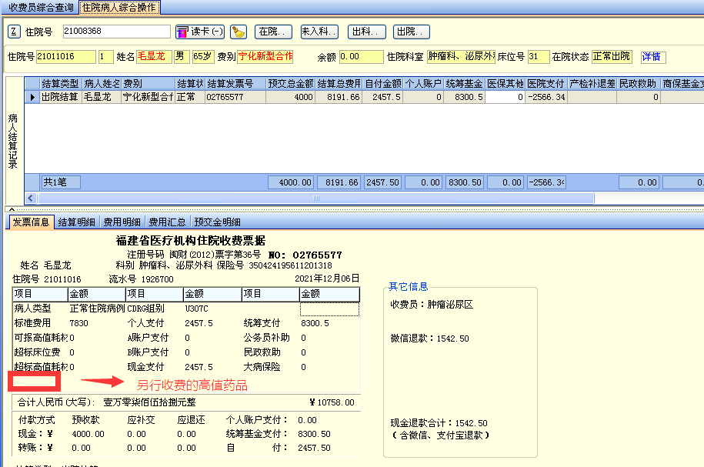Click the 自付金额 column header
Image resolution: width=704 pixels, height=467 pixels.
click(x=382, y=84)
